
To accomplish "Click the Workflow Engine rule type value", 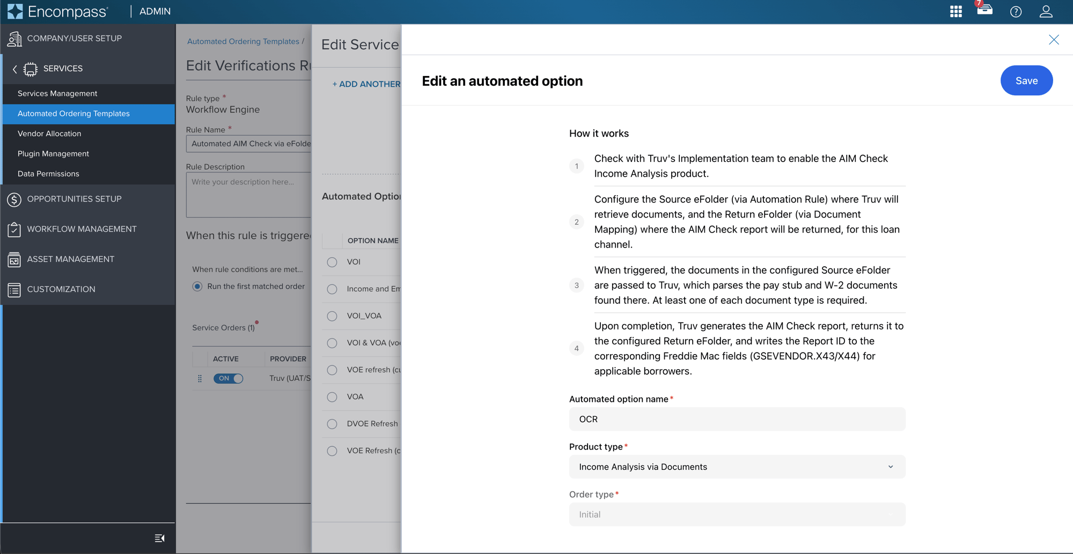I will 223,110.
